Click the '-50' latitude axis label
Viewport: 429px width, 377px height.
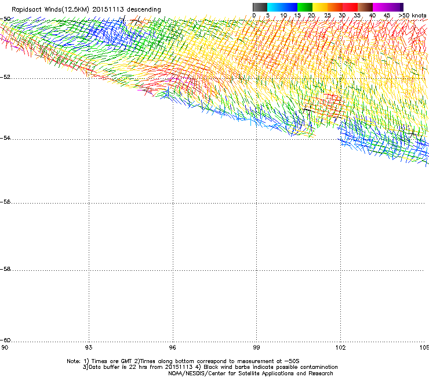[x=5, y=19]
